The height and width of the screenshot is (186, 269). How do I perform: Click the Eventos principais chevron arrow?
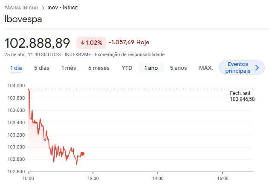257,68
